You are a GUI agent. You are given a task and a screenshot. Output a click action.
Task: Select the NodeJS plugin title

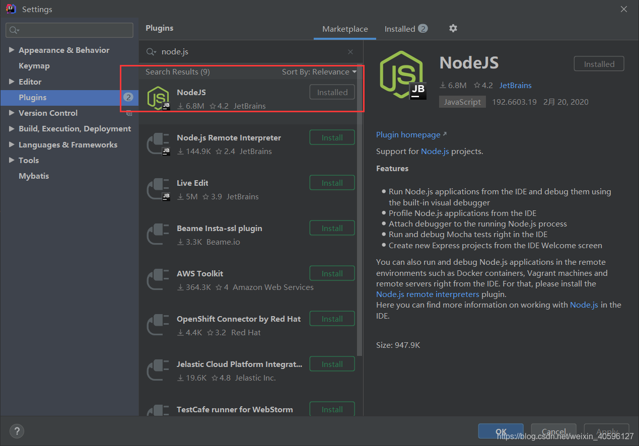click(x=191, y=93)
